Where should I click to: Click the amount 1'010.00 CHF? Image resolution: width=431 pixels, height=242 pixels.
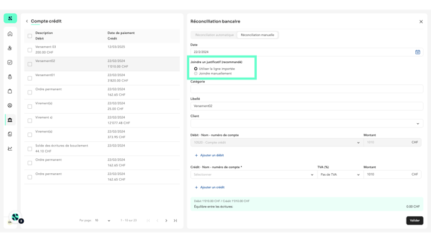click(x=118, y=66)
